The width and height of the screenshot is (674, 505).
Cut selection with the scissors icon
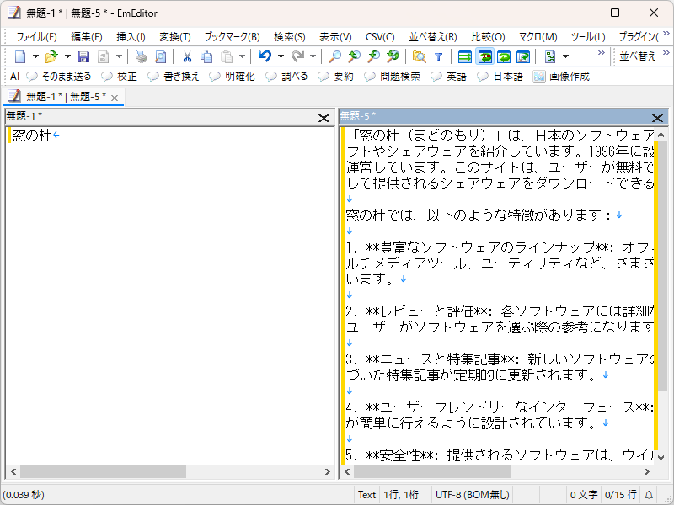coord(187,56)
